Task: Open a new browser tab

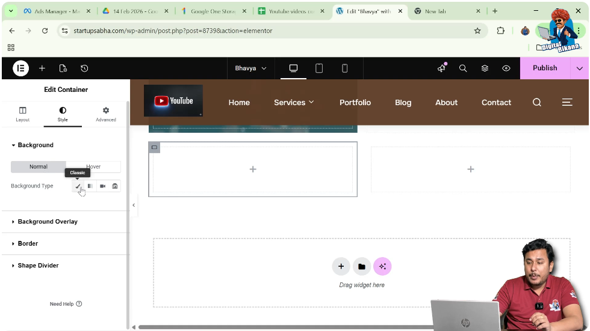Action: coord(495,11)
